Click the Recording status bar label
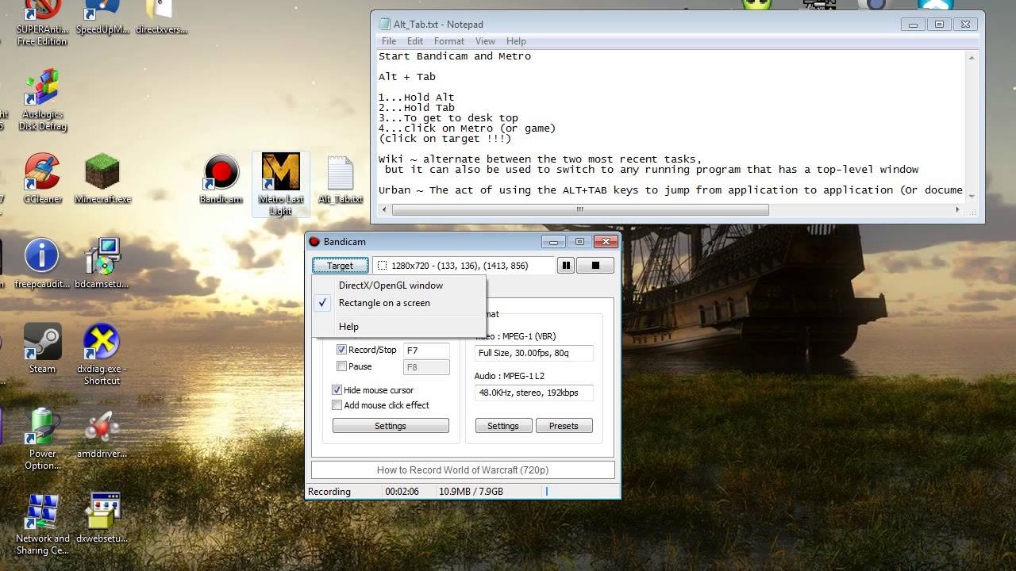 coord(329,492)
